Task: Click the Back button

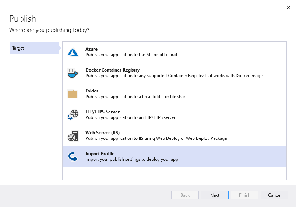Action: [185, 195]
